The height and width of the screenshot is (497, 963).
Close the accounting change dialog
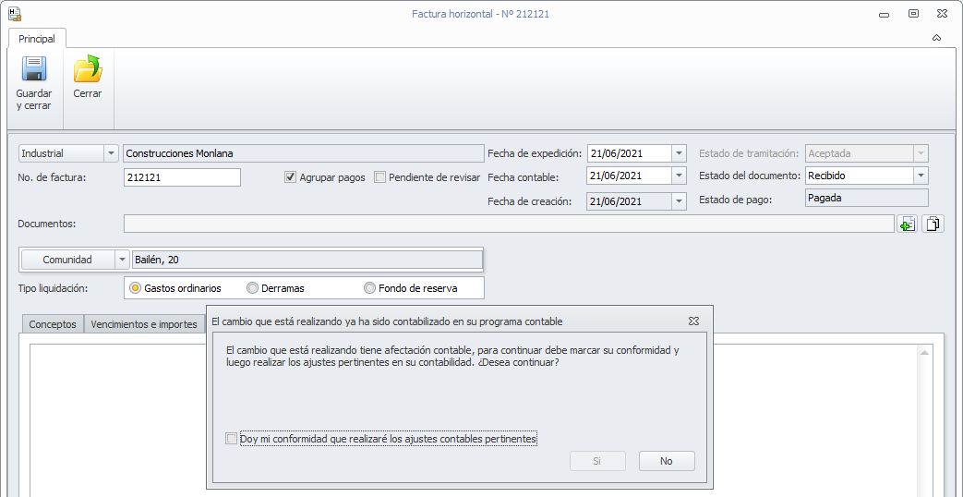coord(693,321)
